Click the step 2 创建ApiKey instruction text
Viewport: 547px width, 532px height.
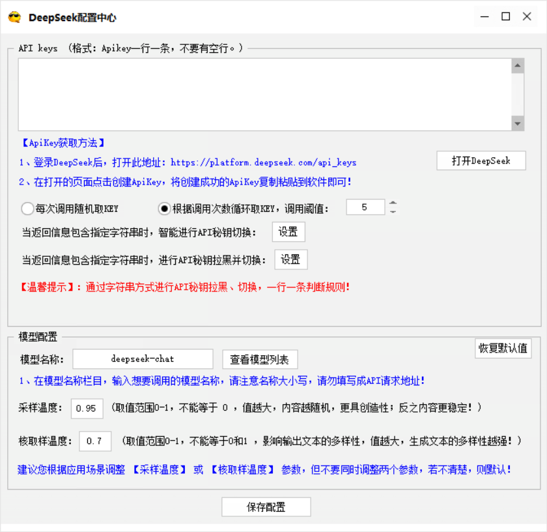[185, 182]
